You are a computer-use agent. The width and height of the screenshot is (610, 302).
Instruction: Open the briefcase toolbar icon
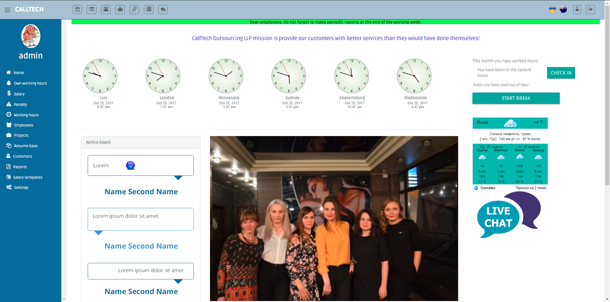click(120, 10)
